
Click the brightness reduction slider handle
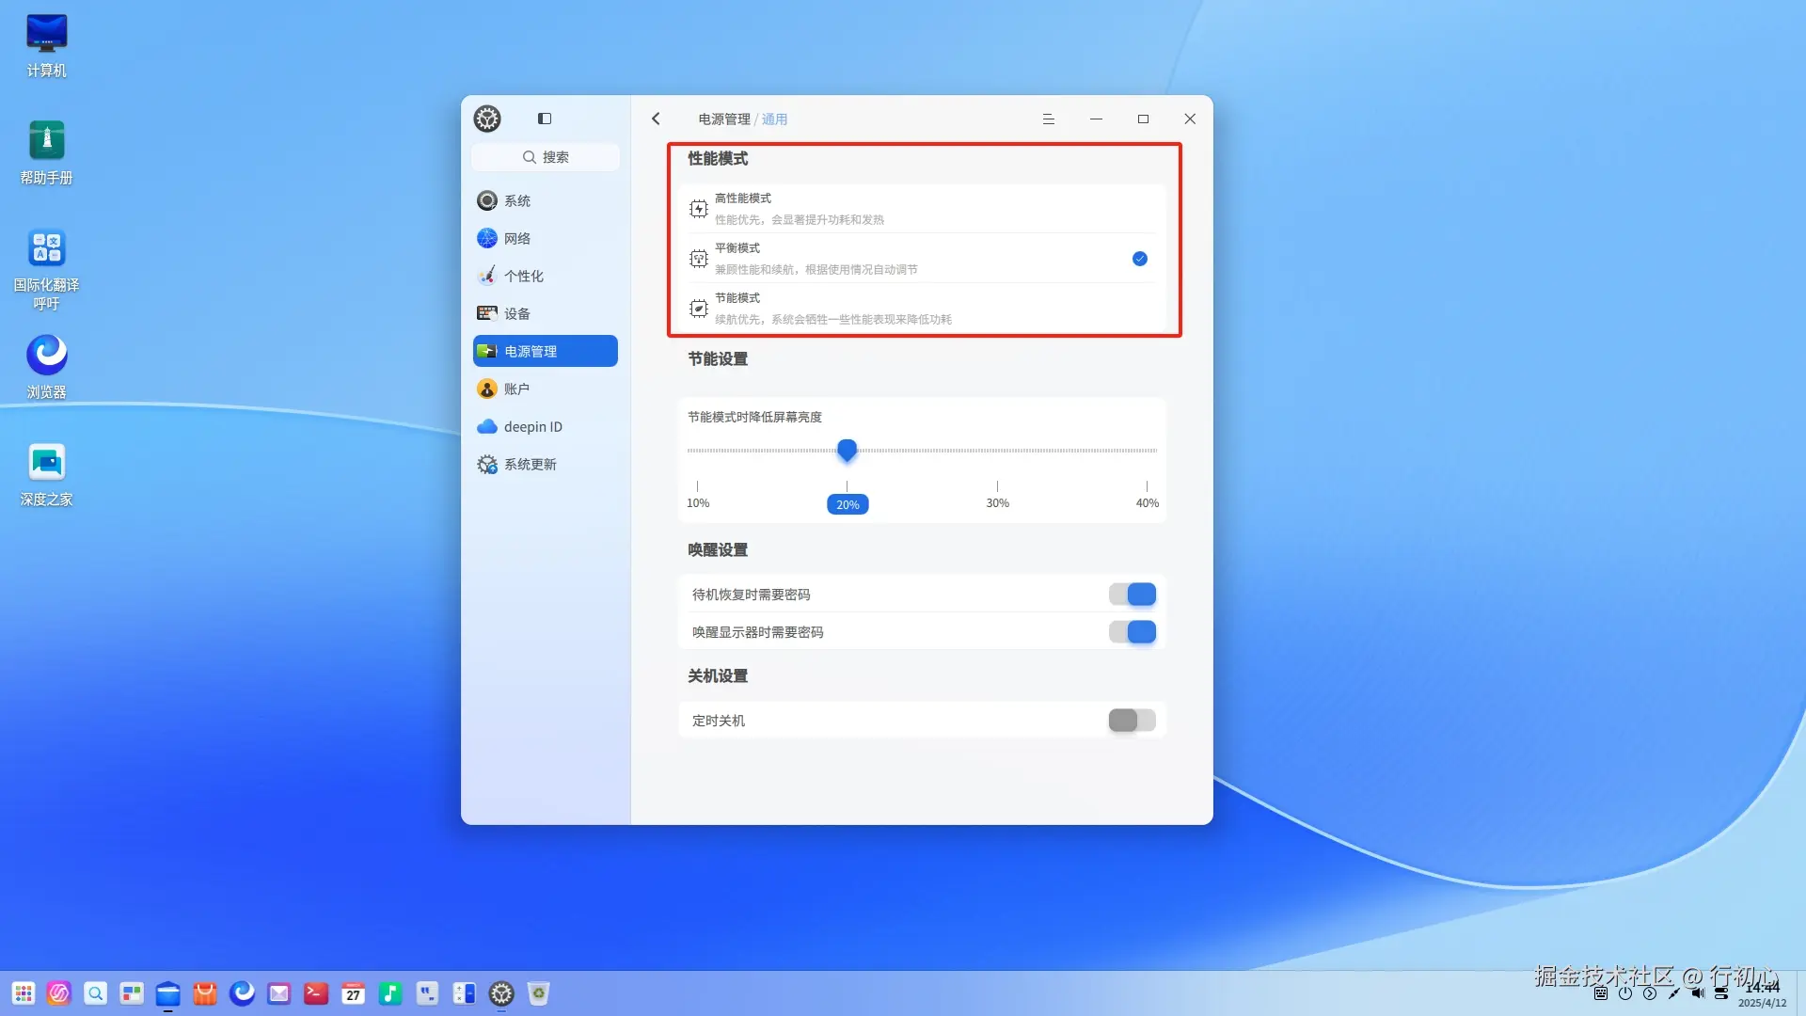848,450
